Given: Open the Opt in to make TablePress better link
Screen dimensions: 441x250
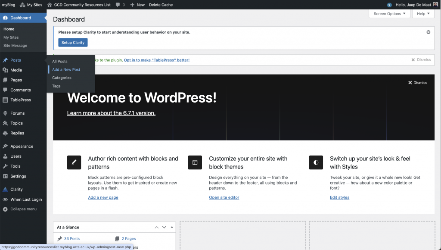Looking at the screenshot, I should tap(157, 60).
